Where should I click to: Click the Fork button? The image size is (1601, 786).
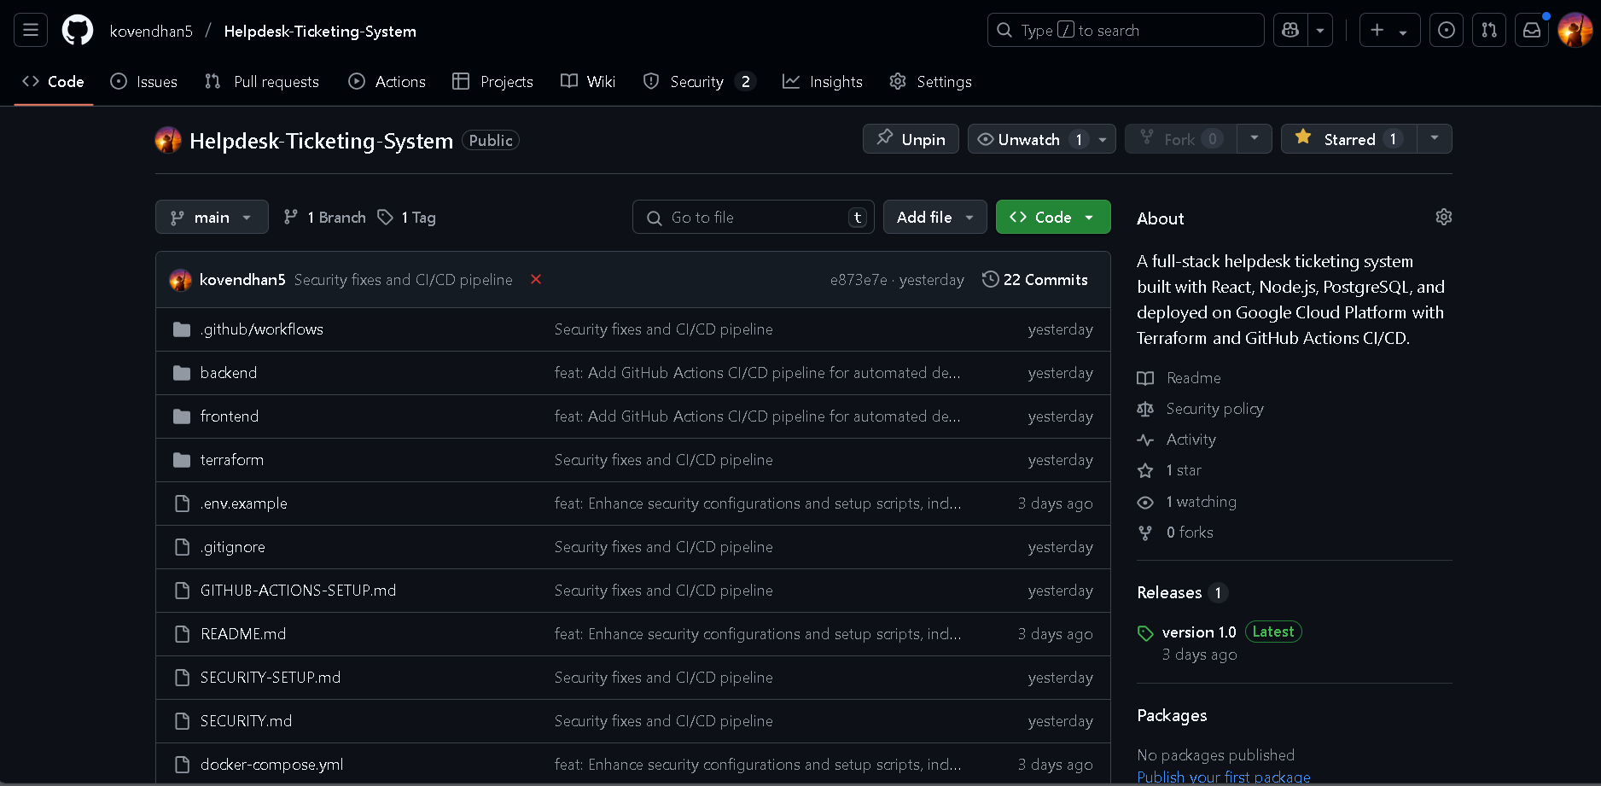(x=1181, y=139)
